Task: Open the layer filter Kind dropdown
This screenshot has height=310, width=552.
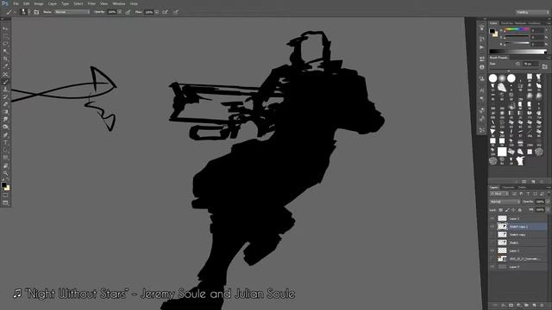Action: click(499, 194)
